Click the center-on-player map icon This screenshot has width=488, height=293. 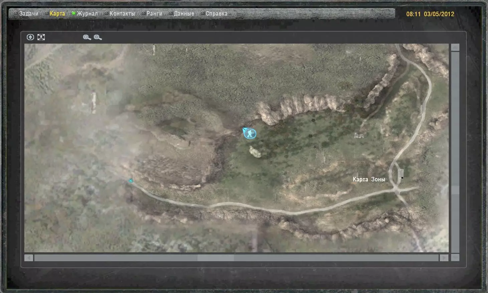pyautogui.click(x=41, y=37)
